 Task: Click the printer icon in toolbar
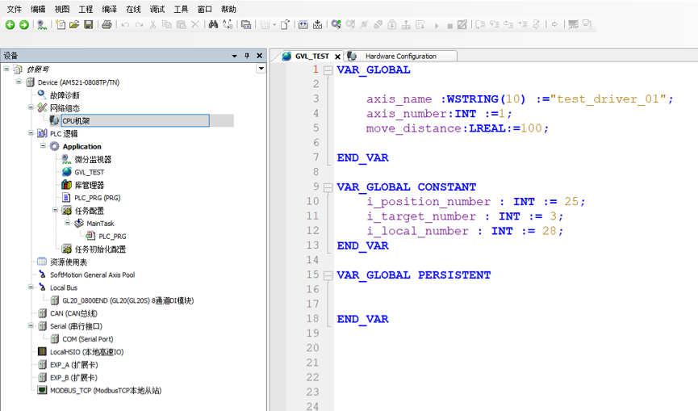[107, 24]
